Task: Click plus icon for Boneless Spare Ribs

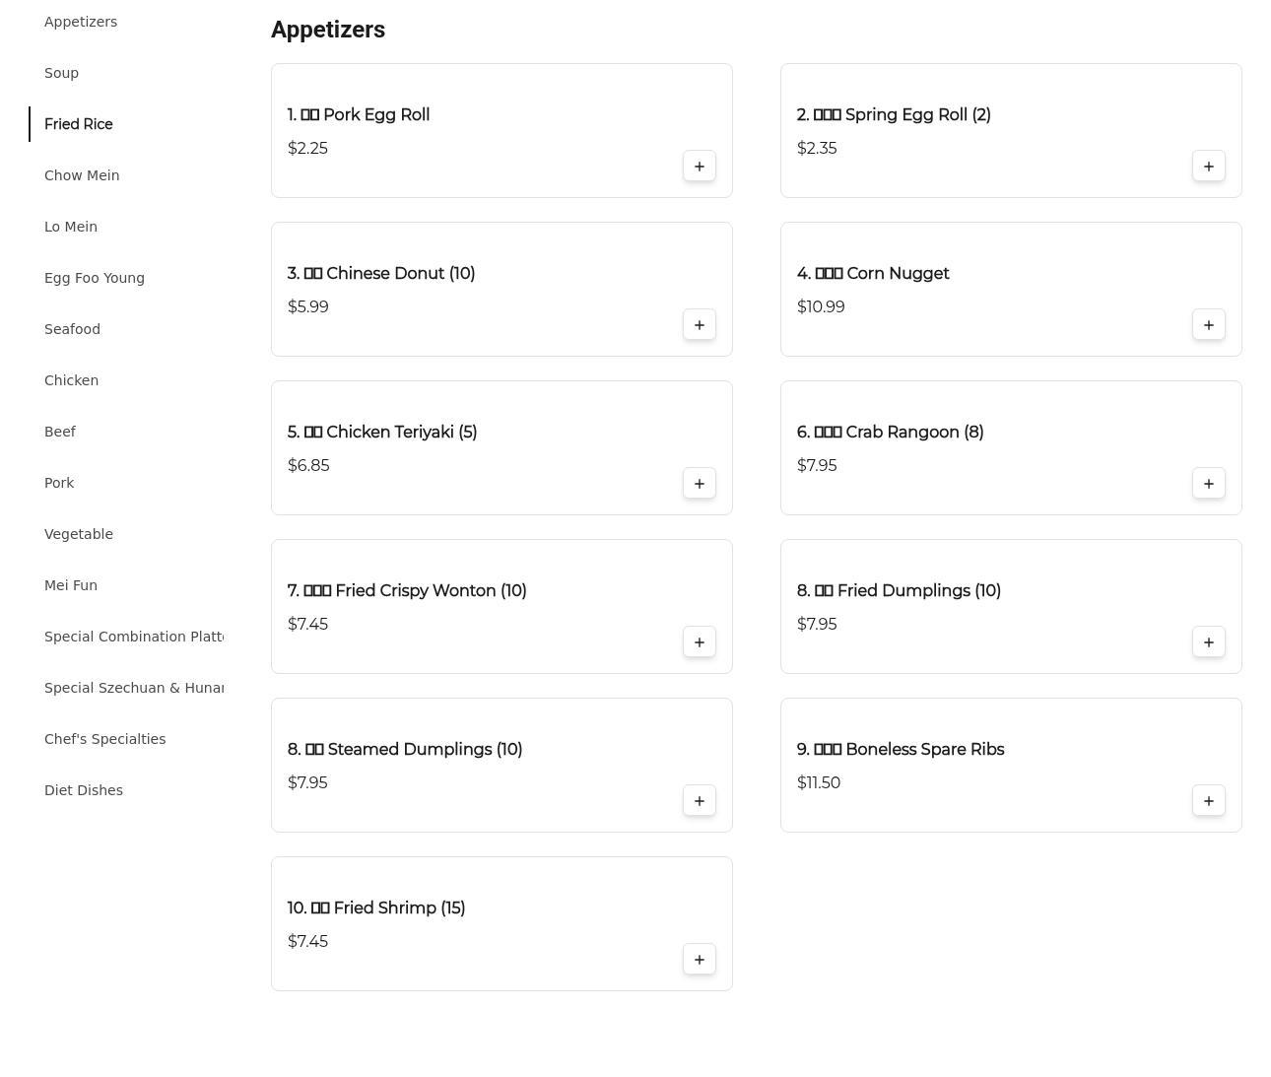Action: pos(1209,801)
